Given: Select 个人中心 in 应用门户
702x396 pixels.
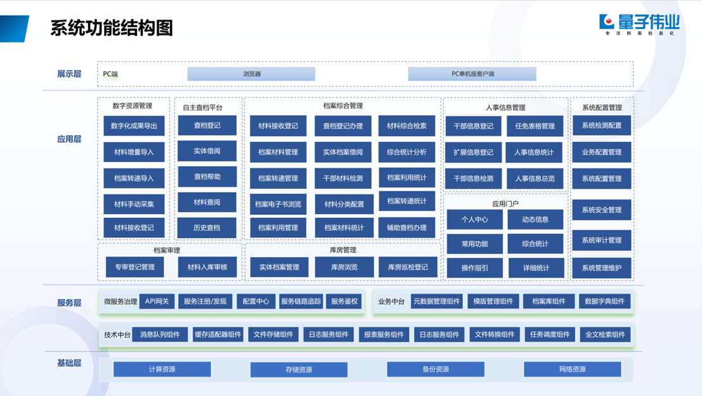Looking at the screenshot, I should [x=474, y=220].
